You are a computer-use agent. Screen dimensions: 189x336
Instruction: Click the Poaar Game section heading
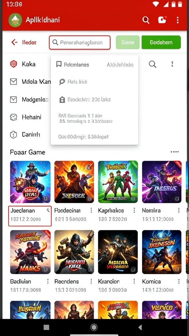point(28,152)
